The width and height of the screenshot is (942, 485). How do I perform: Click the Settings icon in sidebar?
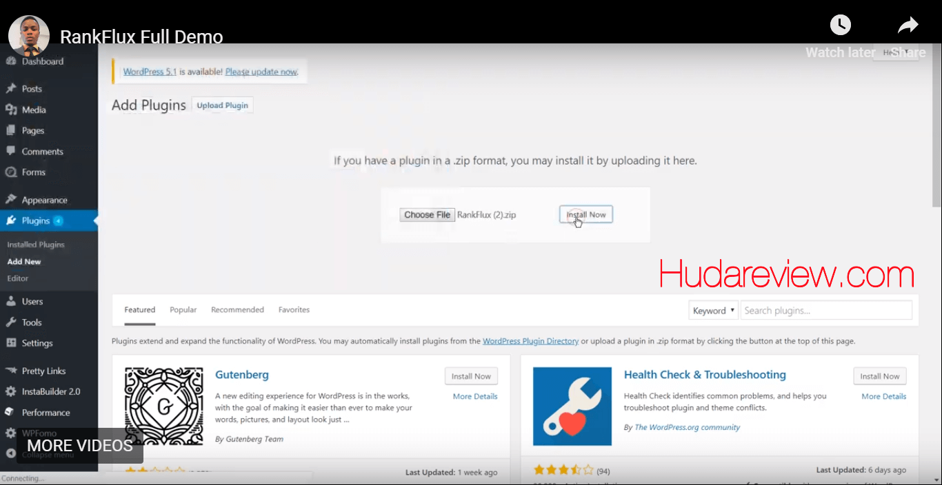10,343
